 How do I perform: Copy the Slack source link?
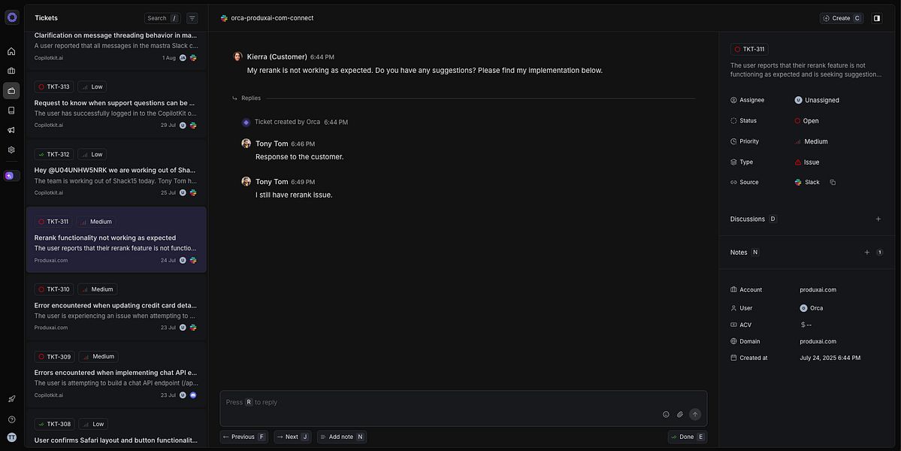coord(833,182)
